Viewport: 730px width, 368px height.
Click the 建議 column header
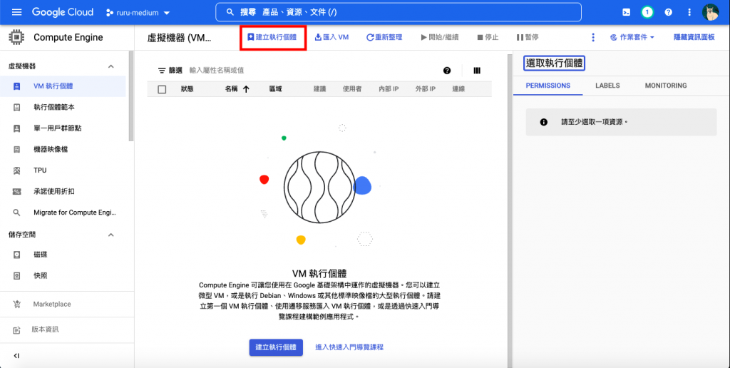(x=320, y=89)
